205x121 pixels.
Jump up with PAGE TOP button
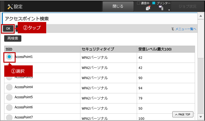(183, 114)
